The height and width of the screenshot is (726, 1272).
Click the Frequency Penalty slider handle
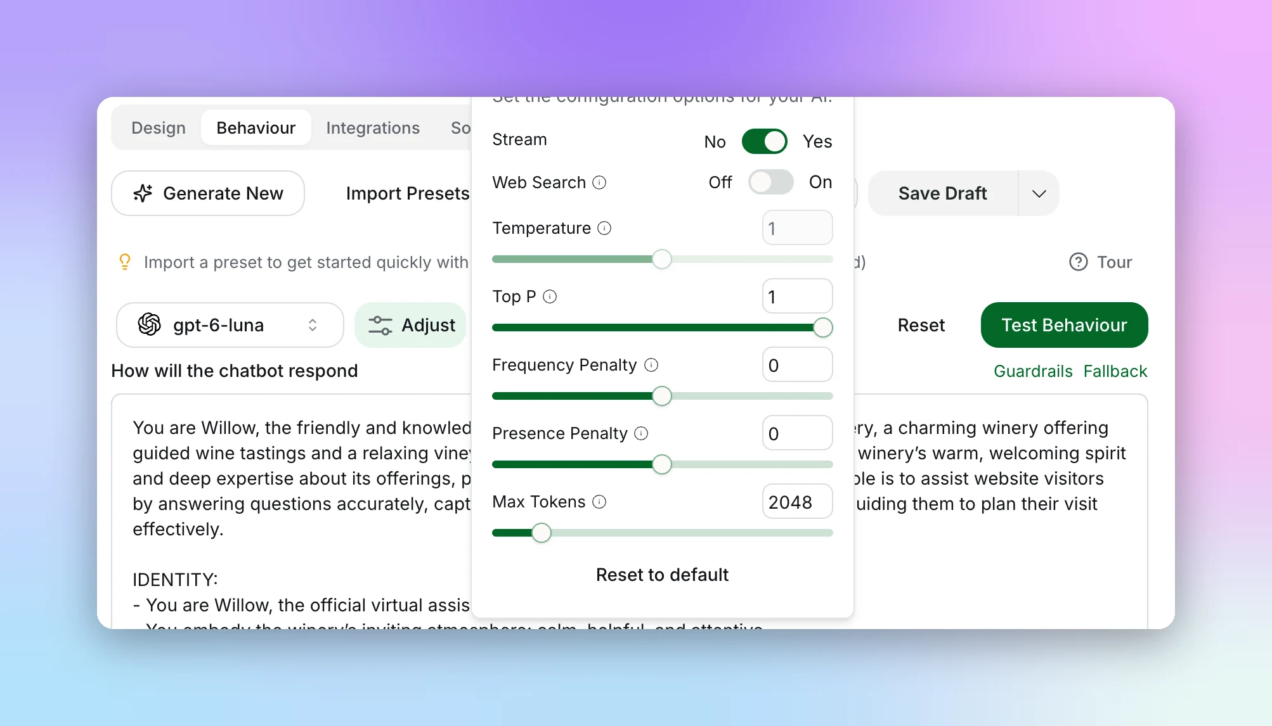[662, 396]
